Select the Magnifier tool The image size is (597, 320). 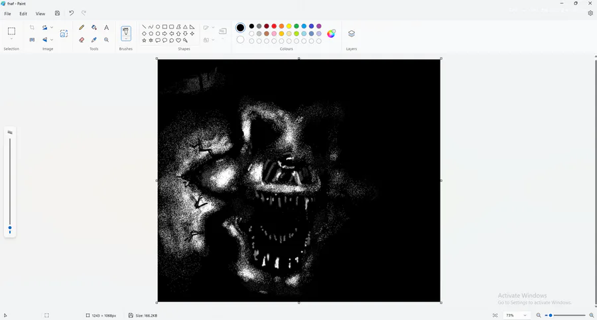coord(107,40)
